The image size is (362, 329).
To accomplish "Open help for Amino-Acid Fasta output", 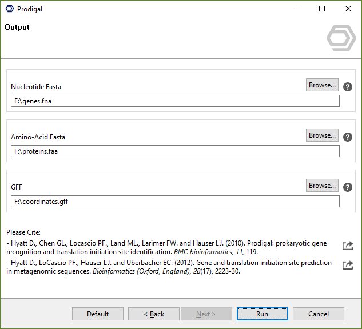I will 348,138.
